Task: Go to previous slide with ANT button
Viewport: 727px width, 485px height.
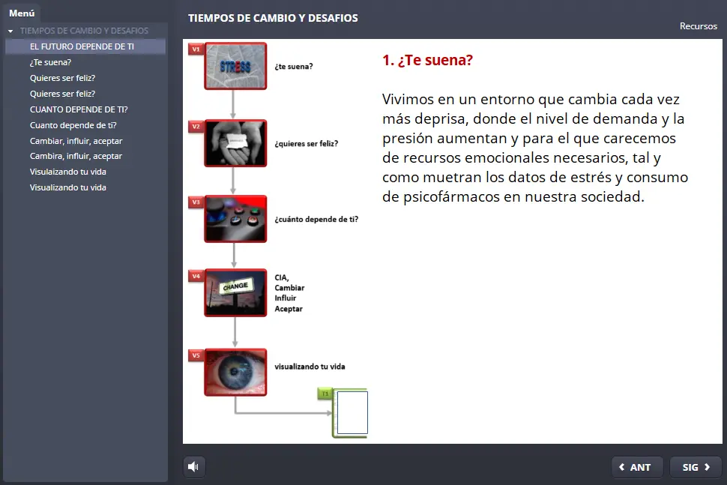Action: click(x=636, y=467)
